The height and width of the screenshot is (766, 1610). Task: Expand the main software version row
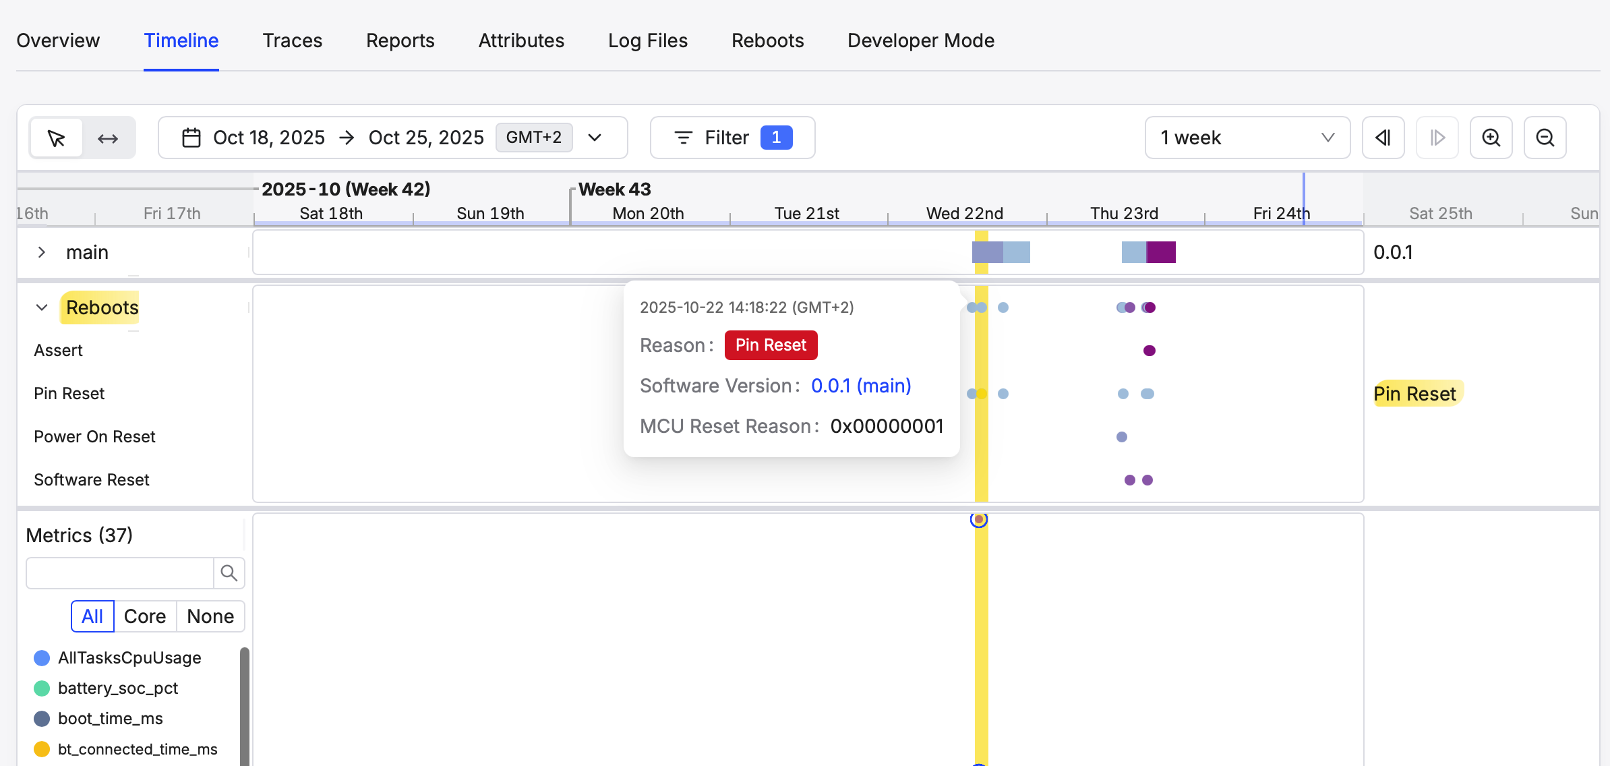point(42,252)
